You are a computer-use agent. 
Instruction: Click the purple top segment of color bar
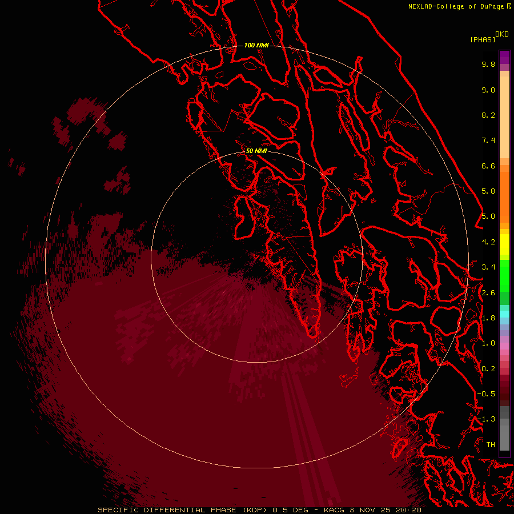tap(504, 57)
